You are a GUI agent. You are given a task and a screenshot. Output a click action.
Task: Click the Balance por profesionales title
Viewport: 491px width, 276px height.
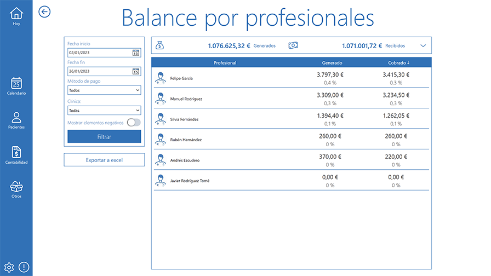click(x=248, y=18)
